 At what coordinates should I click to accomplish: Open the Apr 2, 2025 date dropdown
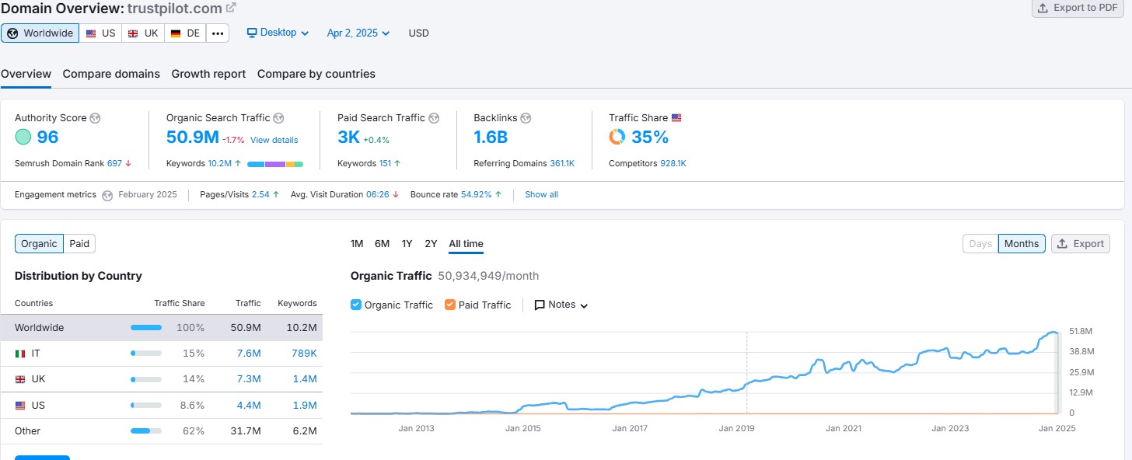point(358,33)
